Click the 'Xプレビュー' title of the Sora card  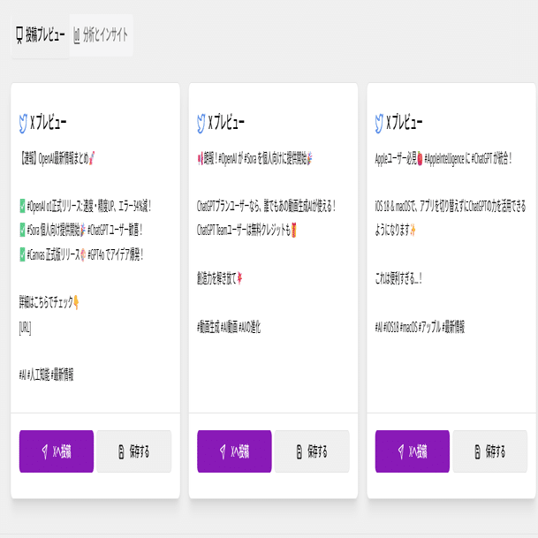[226, 122]
